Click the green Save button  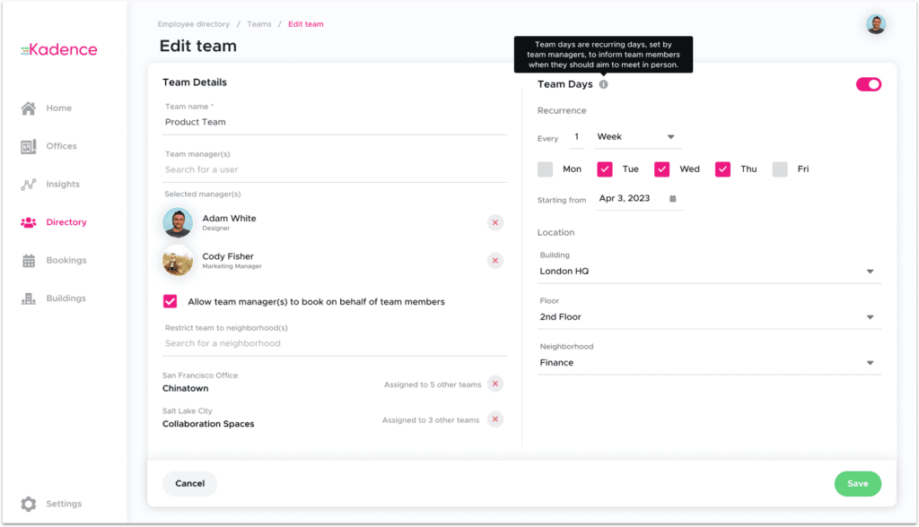(x=857, y=484)
